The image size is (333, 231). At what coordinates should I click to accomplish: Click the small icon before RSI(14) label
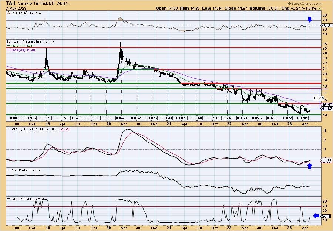point(9,13)
